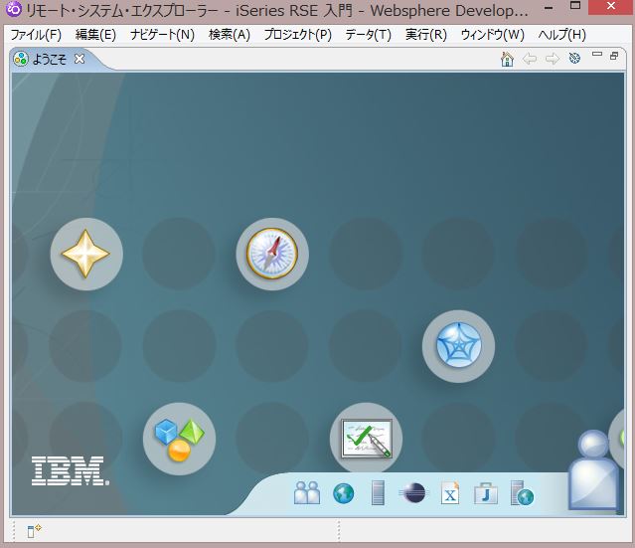Image resolution: width=635 pixels, height=548 pixels.
Task: Open the 編集(E) menu
Action: tap(95, 35)
